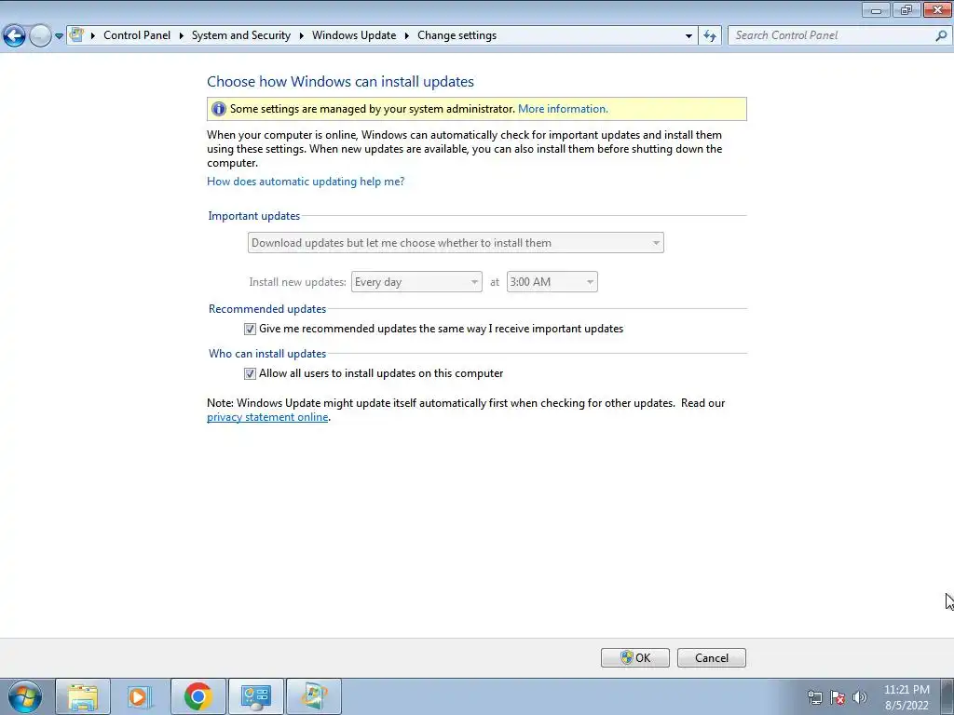The width and height of the screenshot is (954, 715).
Task: Click the Important updates section label
Action: pyautogui.click(x=253, y=216)
